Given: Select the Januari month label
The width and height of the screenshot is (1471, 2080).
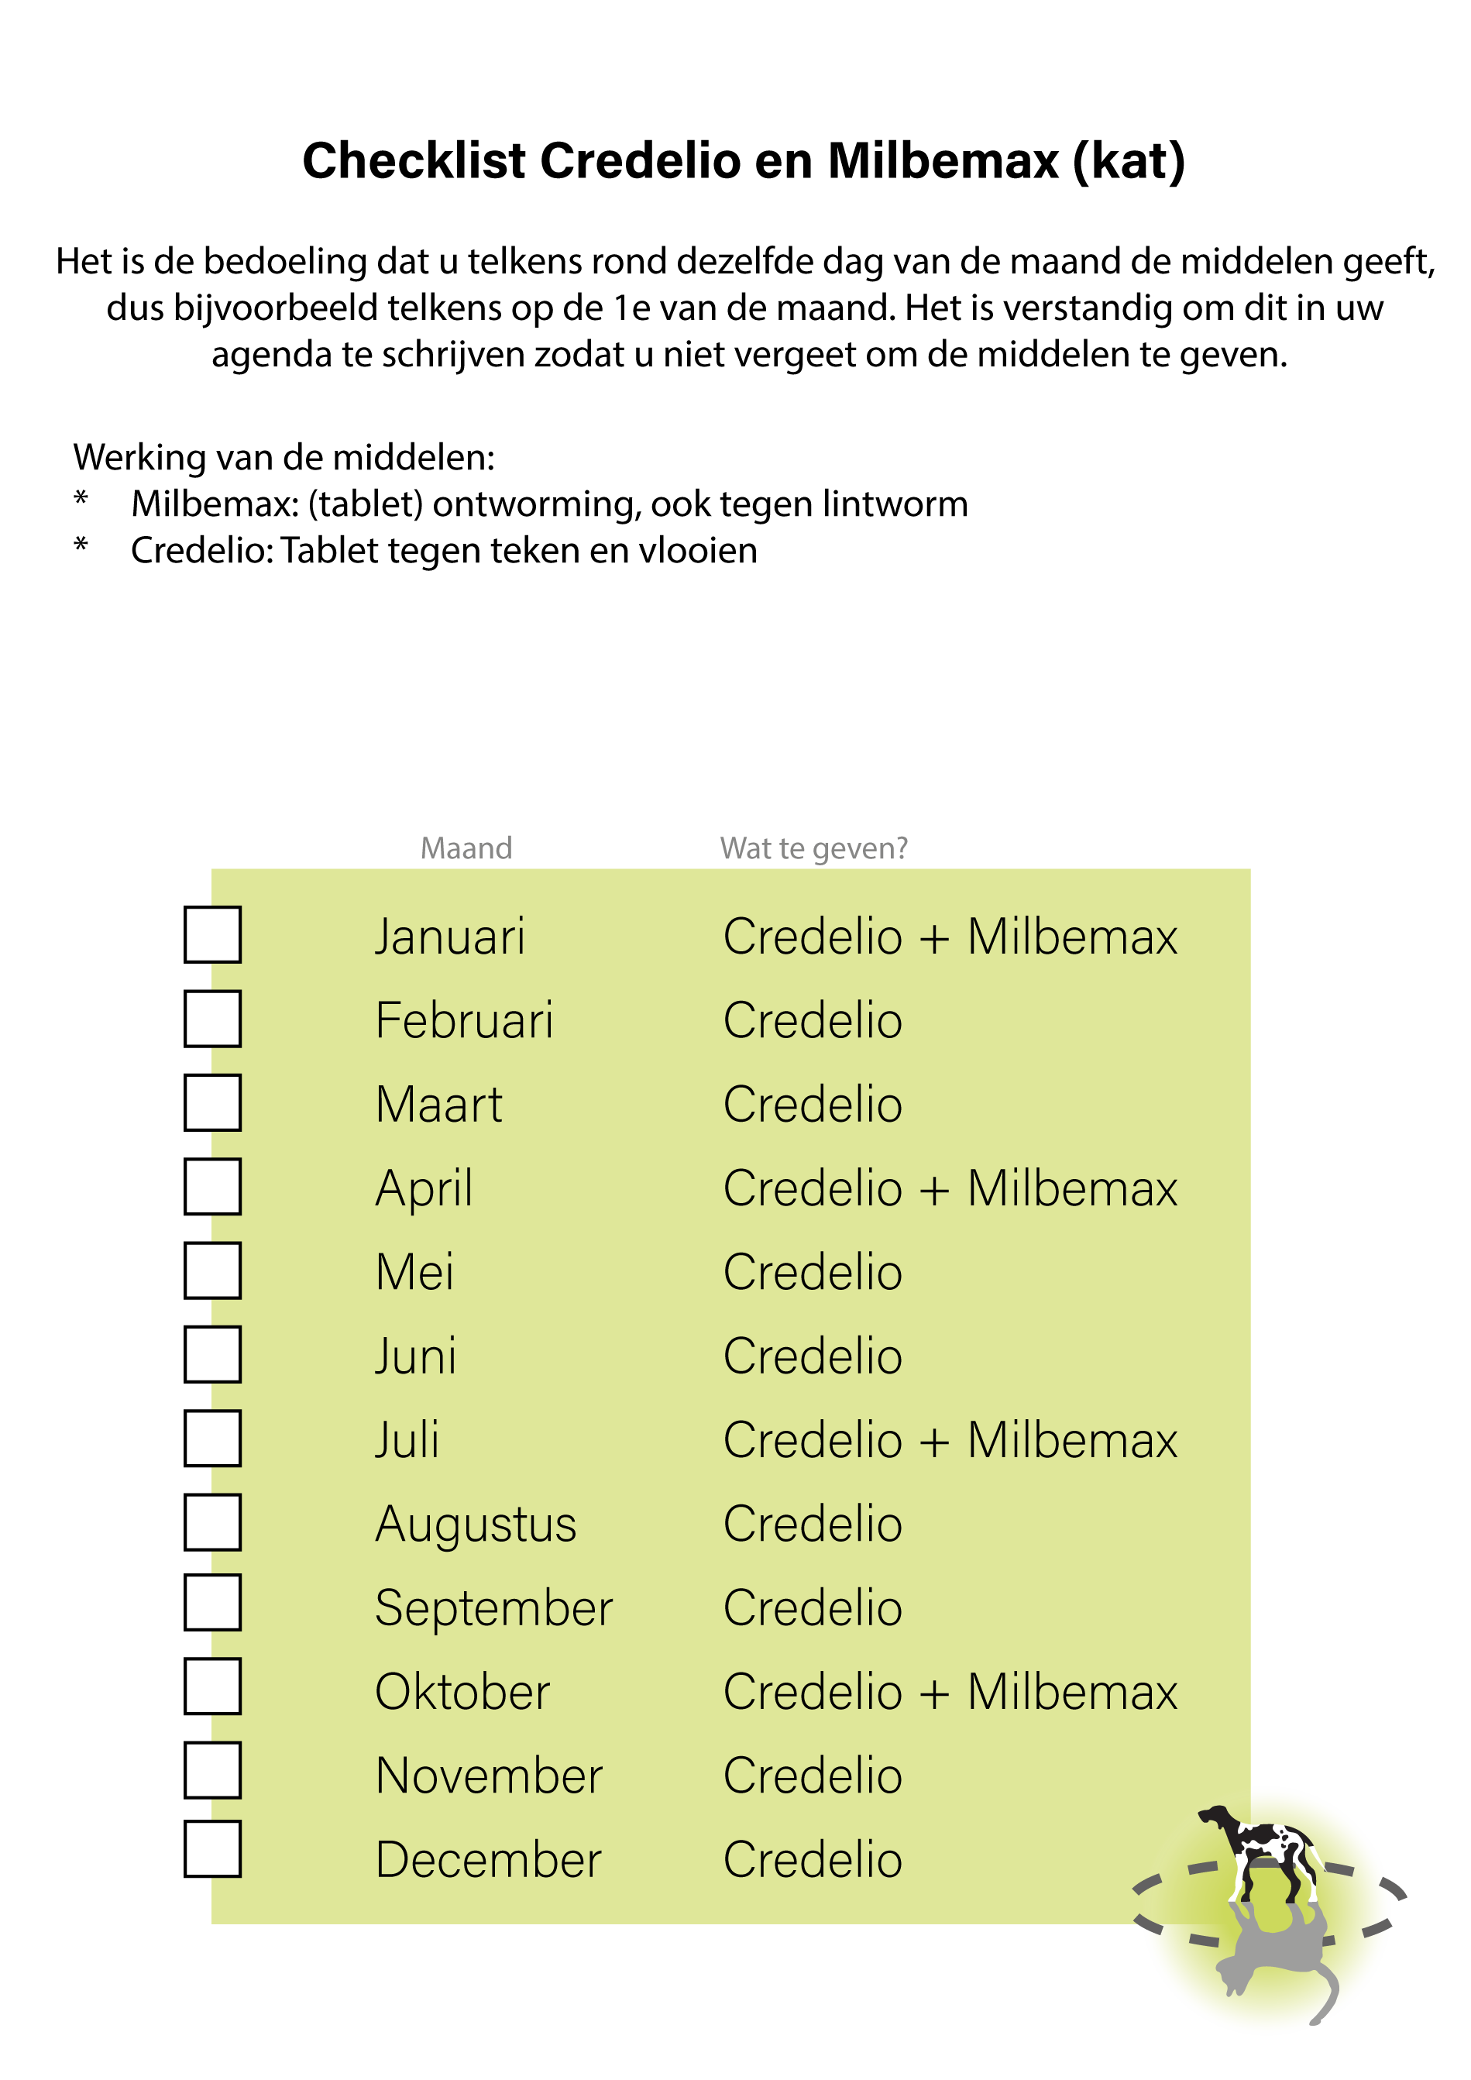Looking at the screenshot, I should (x=450, y=936).
